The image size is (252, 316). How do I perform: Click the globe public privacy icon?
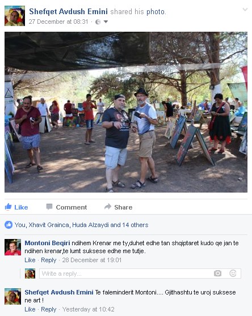[98, 22]
